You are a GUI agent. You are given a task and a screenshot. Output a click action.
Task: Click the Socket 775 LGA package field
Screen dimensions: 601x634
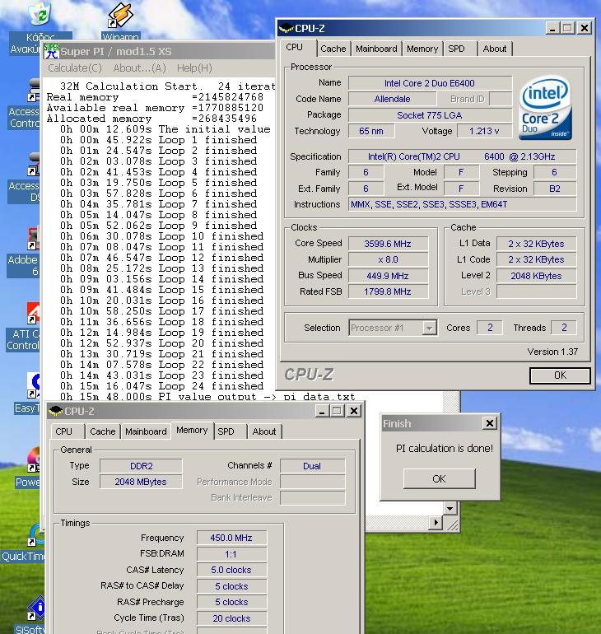[430, 115]
